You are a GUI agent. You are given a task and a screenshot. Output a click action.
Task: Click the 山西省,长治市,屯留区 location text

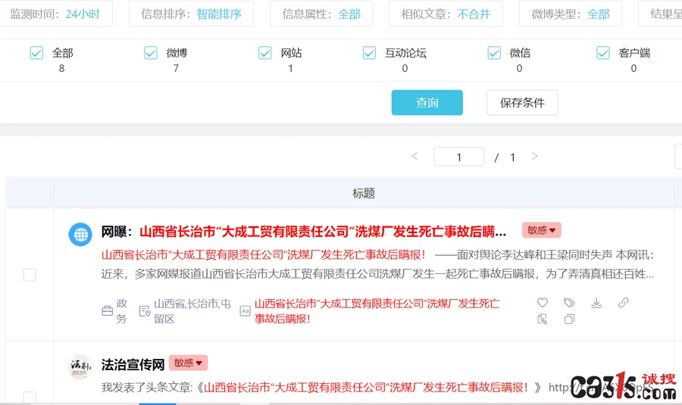[x=192, y=311]
